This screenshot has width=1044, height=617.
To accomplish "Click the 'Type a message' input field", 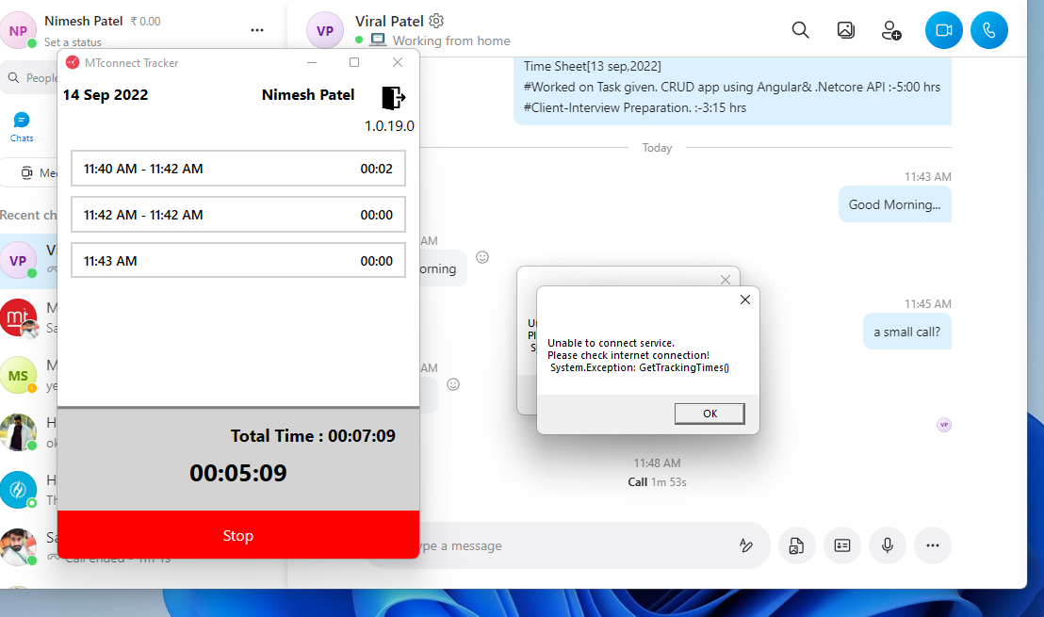I will (x=565, y=546).
